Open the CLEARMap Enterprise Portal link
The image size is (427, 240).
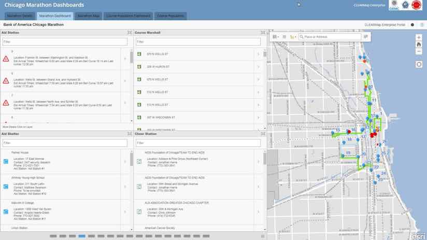(385, 25)
